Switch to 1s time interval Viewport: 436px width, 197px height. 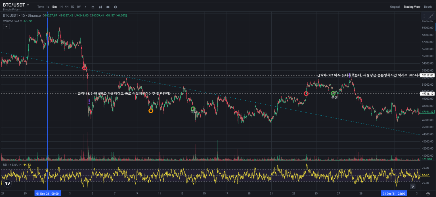(47, 7)
